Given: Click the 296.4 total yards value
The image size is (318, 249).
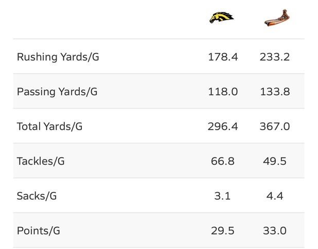Looking at the screenshot, I should pos(223,126).
